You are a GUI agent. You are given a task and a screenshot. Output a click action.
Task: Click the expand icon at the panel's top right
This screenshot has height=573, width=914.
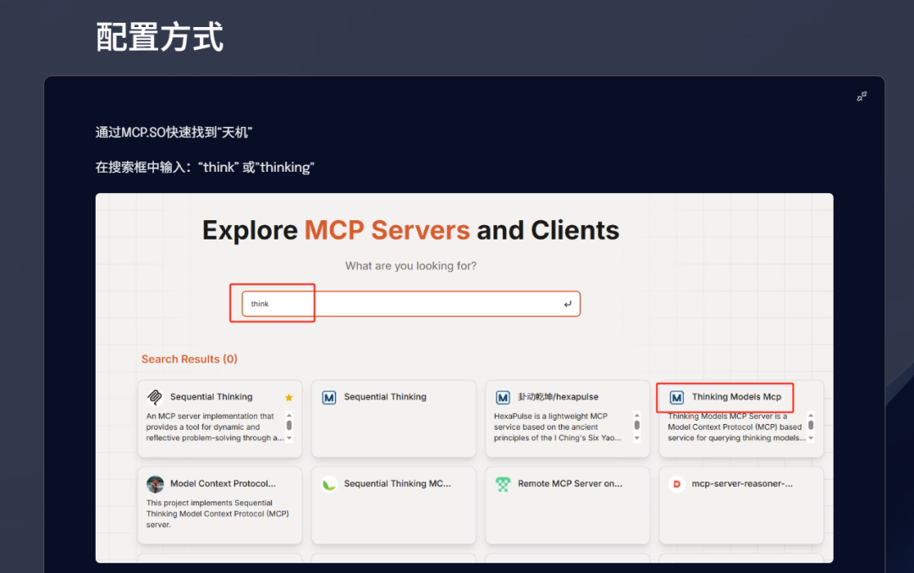pyautogui.click(x=862, y=96)
